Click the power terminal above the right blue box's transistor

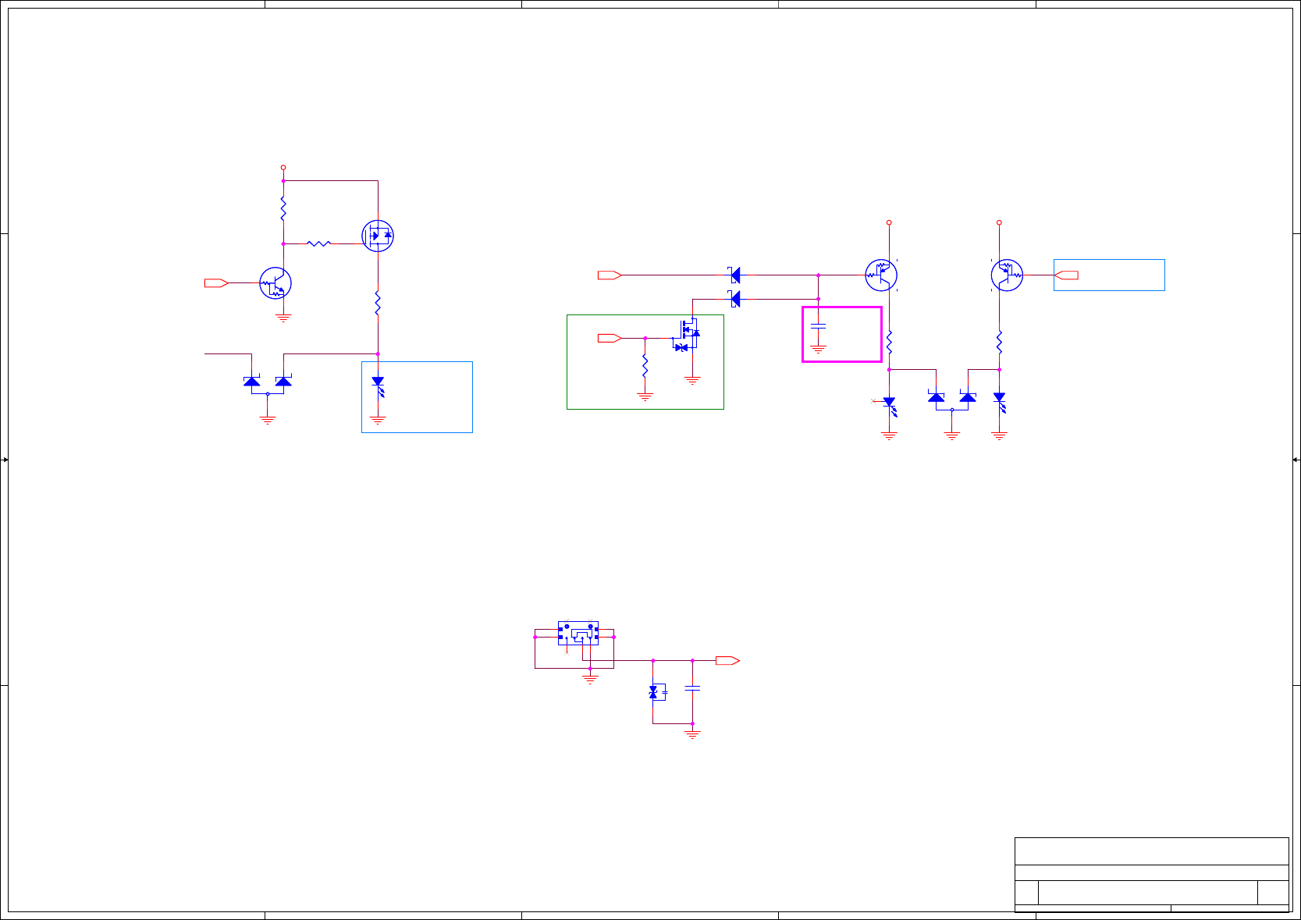pyautogui.click(x=999, y=222)
